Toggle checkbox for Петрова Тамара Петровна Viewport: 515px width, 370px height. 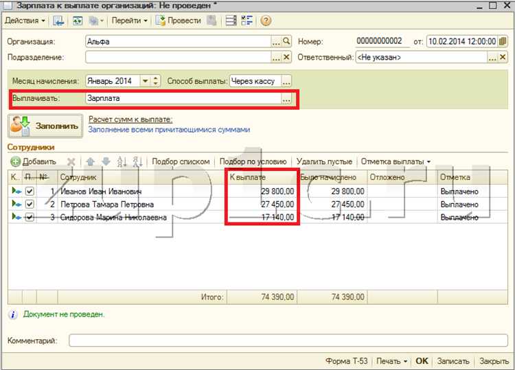click(x=30, y=204)
